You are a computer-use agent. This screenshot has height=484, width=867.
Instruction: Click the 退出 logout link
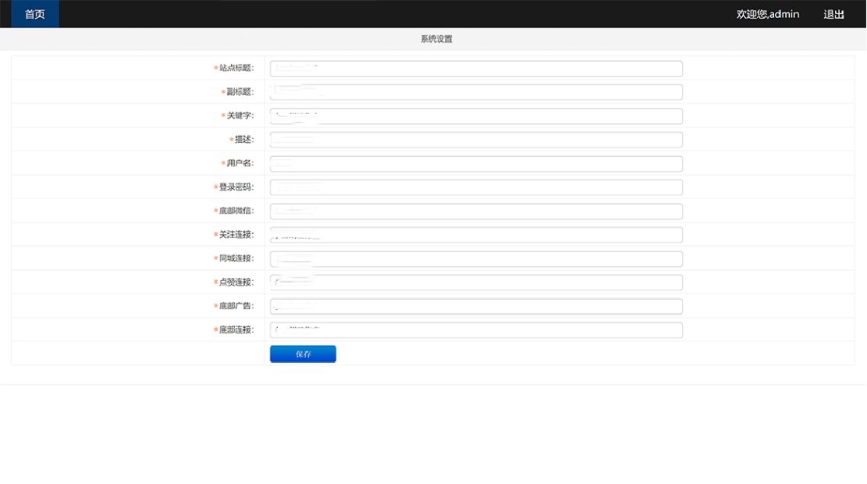click(x=833, y=14)
